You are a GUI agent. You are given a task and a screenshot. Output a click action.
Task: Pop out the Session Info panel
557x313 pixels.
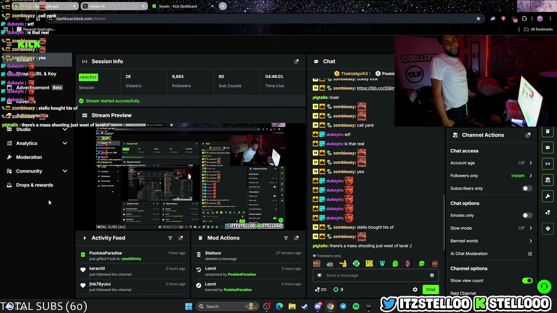(296, 61)
